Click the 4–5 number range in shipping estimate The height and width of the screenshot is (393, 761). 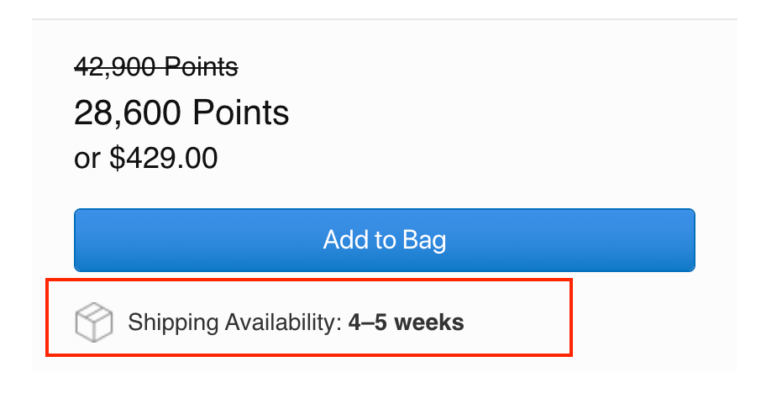click(370, 322)
